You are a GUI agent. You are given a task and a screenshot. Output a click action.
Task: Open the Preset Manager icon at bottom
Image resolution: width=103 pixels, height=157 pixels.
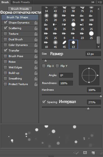pyautogui.click(x=85, y=153)
